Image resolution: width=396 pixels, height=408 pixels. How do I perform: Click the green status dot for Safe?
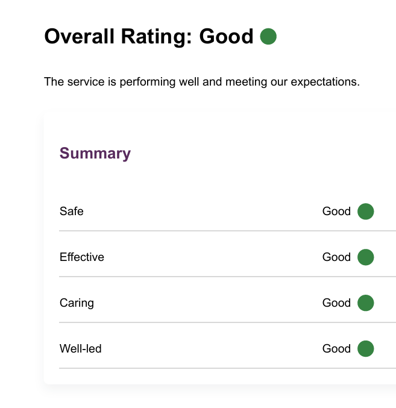[x=365, y=212]
